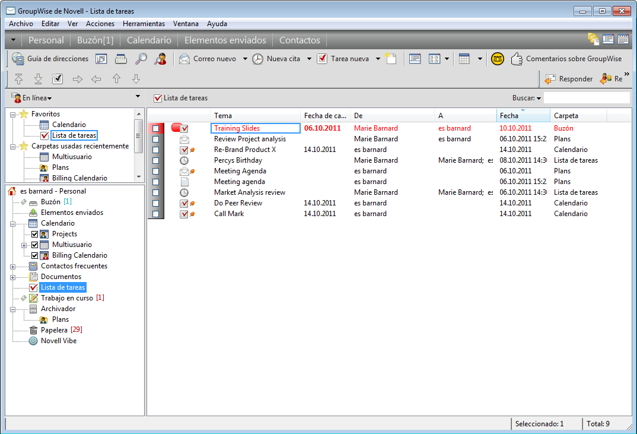Click the Nueva cita clock icon
Viewport: 637px width, 434px height.
click(x=257, y=59)
